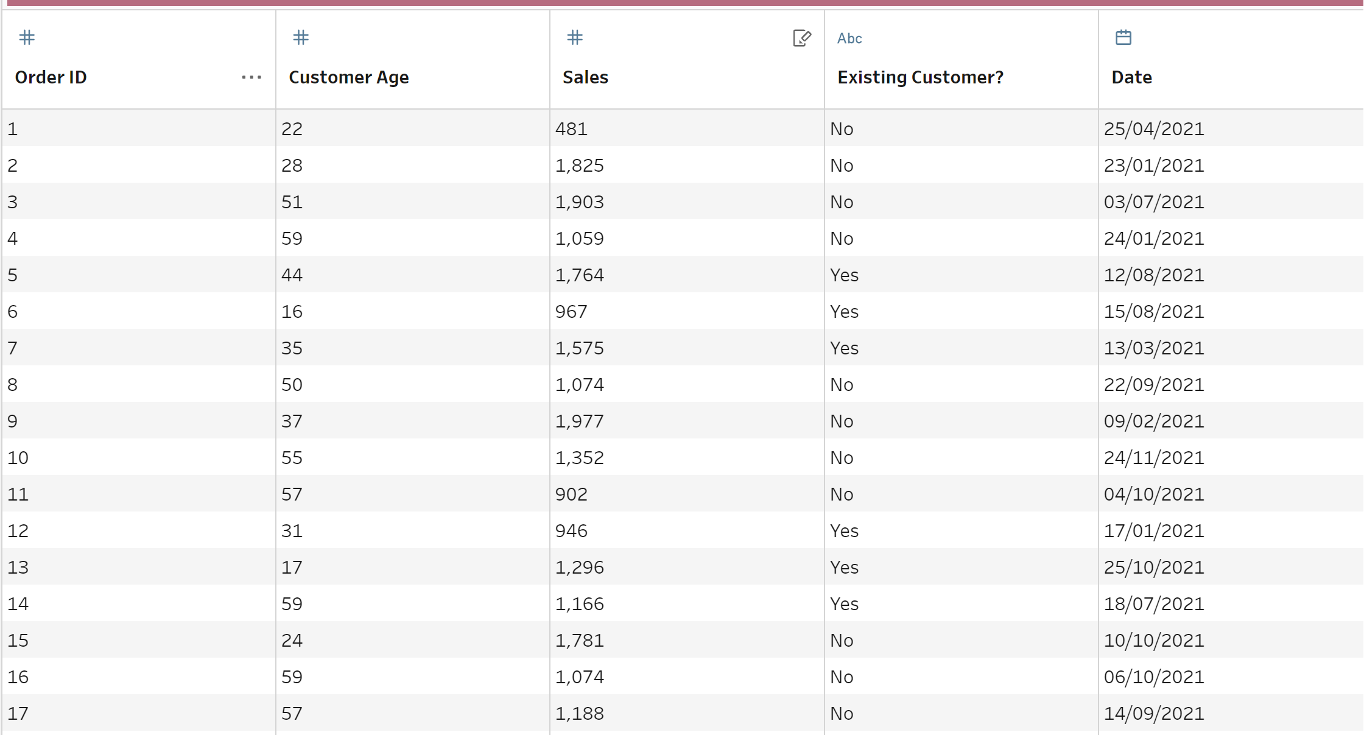This screenshot has width=1364, height=735.
Task: Select the Customer Age column header
Action: [349, 77]
